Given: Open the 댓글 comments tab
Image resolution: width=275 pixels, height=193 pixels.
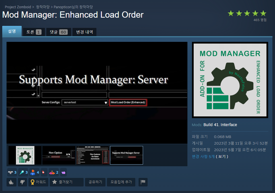Looking at the screenshot, I should (59, 32).
